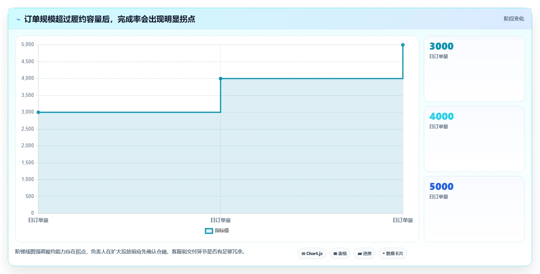The width and height of the screenshot is (540, 274).
Task: Click the 4,500 y-axis tick label
Action: 27,62
